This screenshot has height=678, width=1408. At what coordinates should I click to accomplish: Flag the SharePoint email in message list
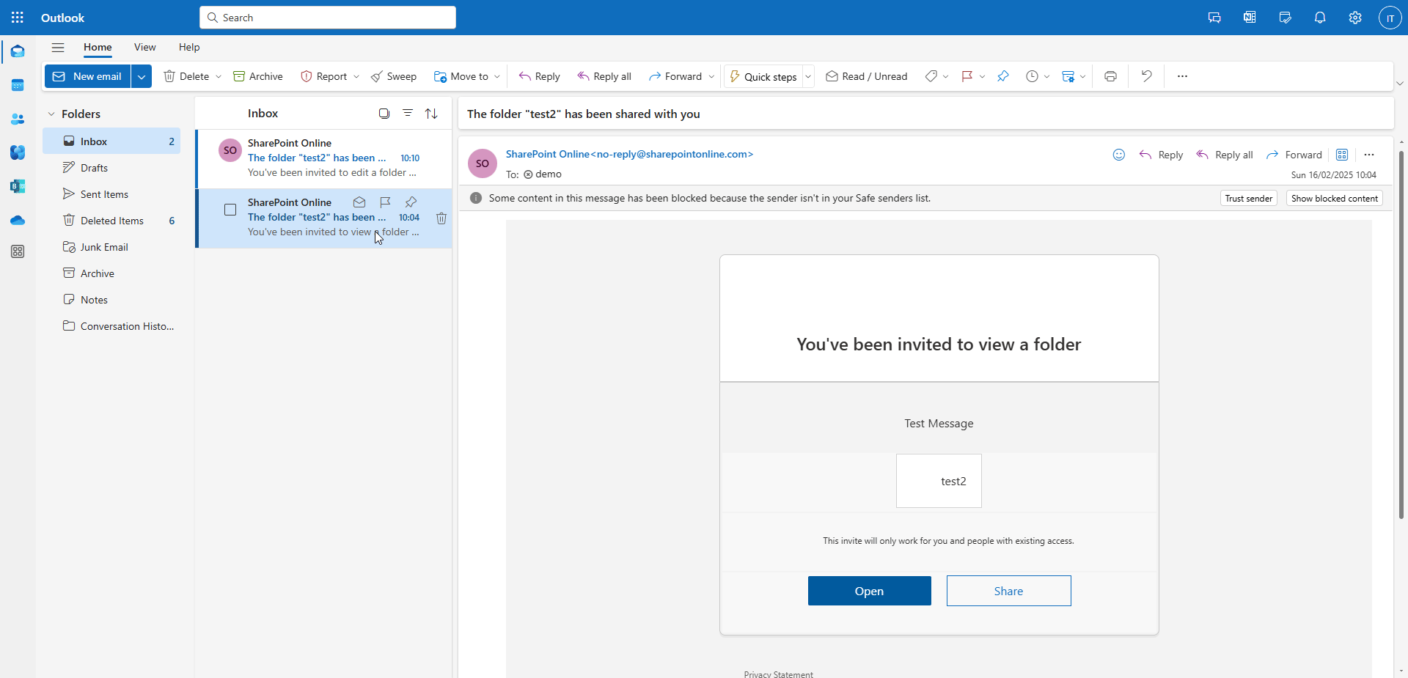point(385,202)
